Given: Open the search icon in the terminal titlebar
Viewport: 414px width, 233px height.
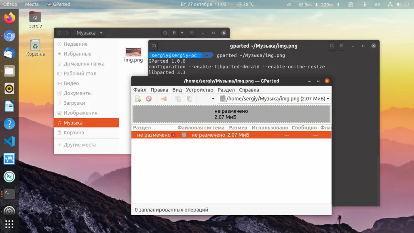Looking at the screenshot, I should tap(332, 46).
